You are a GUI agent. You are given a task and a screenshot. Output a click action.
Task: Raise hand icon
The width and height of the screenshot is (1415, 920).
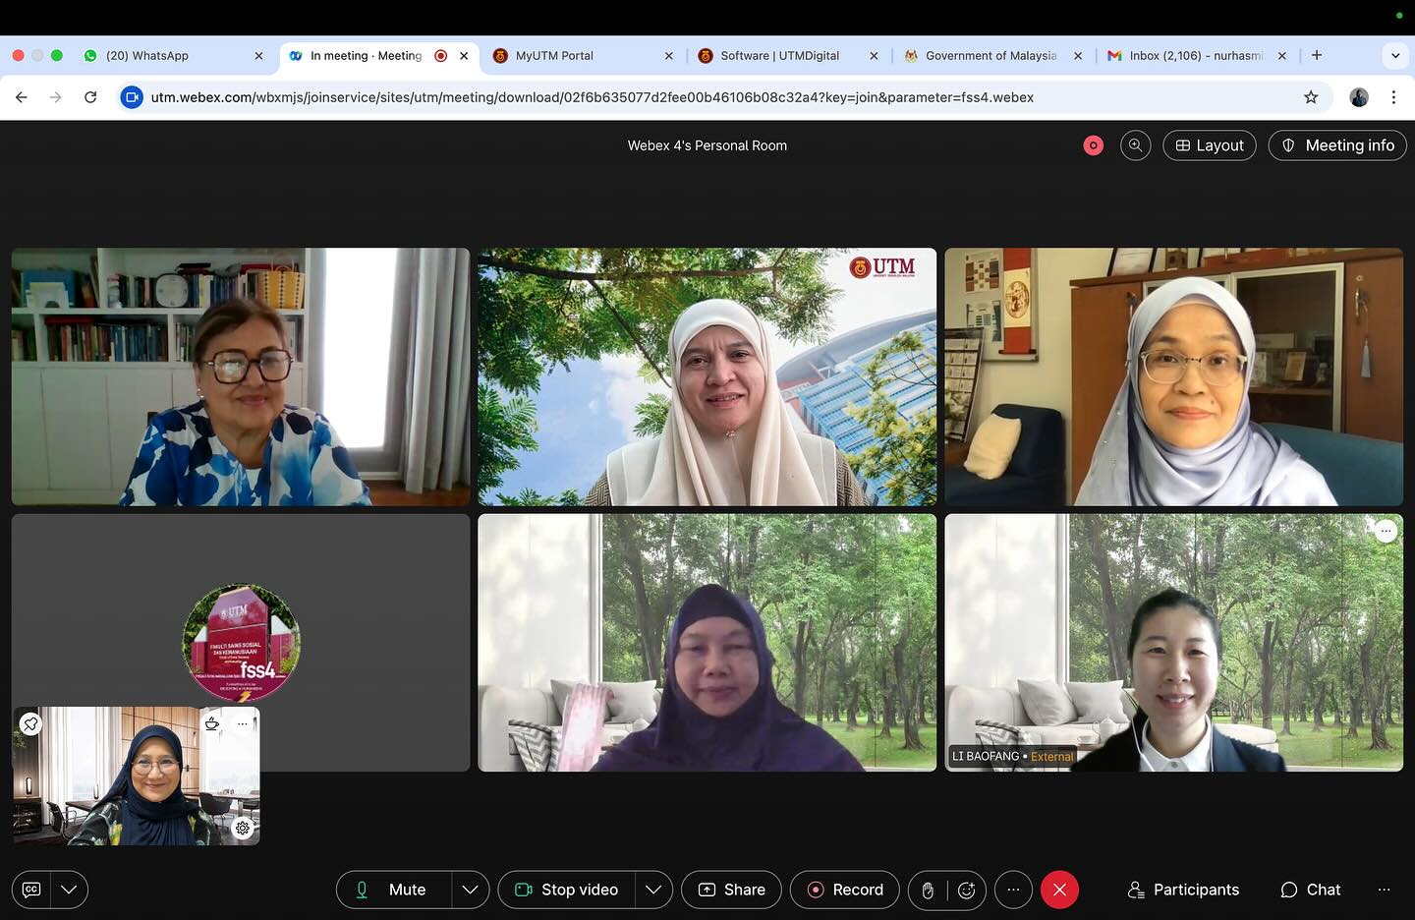coord(928,890)
